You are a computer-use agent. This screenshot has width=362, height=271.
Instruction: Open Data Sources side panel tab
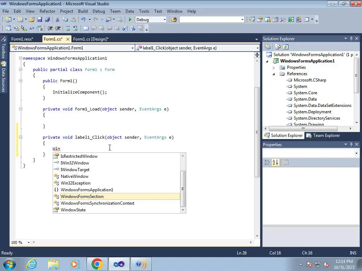click(x=3, y=77)
